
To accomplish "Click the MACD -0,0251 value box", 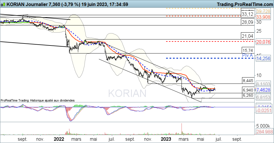I will 264,111.
